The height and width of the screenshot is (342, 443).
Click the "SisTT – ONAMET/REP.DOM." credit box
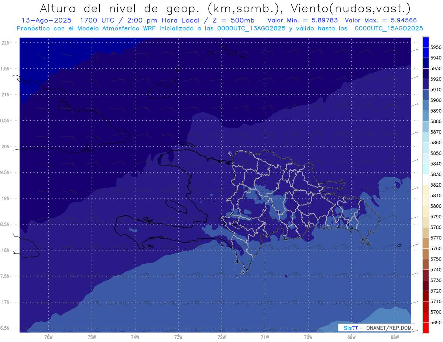(376, 328)
